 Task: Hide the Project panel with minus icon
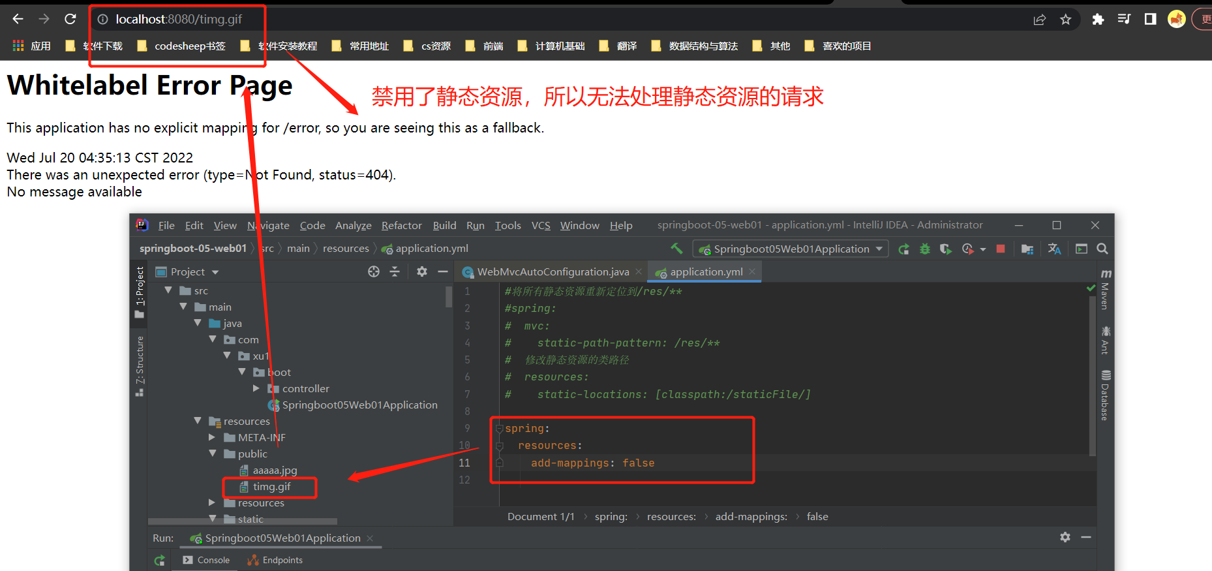tap(443, 271)
